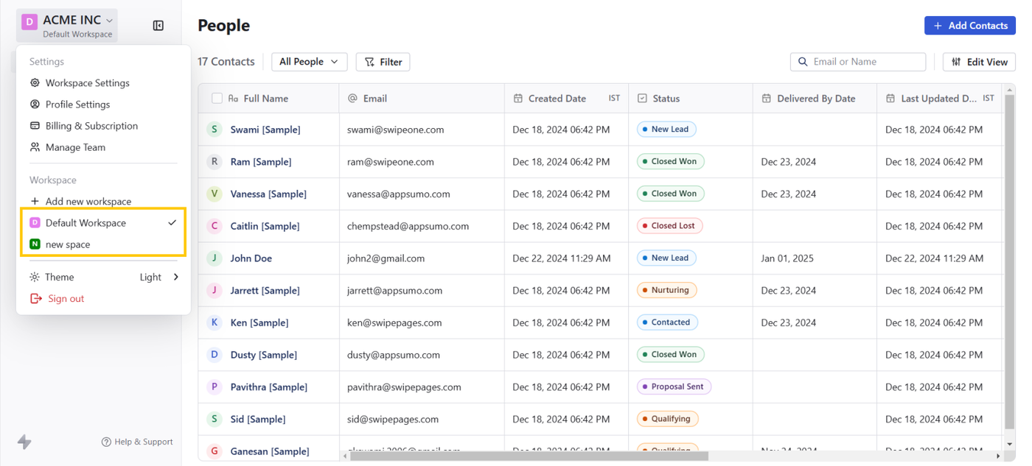Click the Filter button

tap(383, 62)
